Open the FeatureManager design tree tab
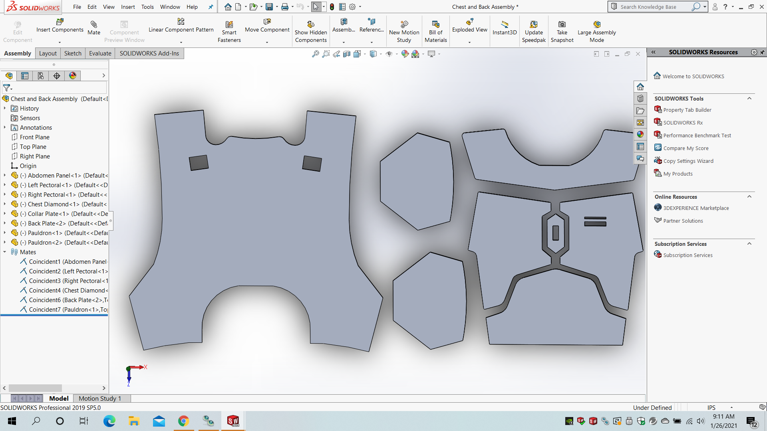767x431 pixels. point(9,76)
